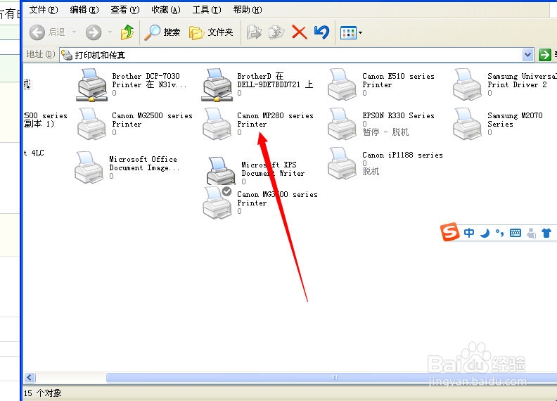The width and height of the screenshot is (557, 401).
Task: Click the green Go arrow button
Action: [544, 55]
